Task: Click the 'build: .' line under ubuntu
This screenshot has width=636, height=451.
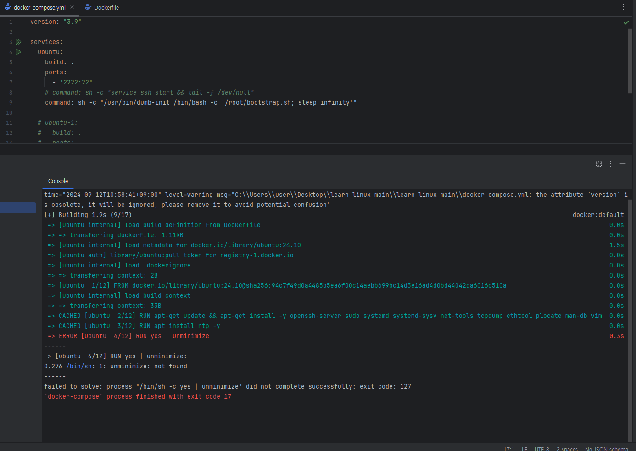Action: pyautogui.click(x=59, y=62)
